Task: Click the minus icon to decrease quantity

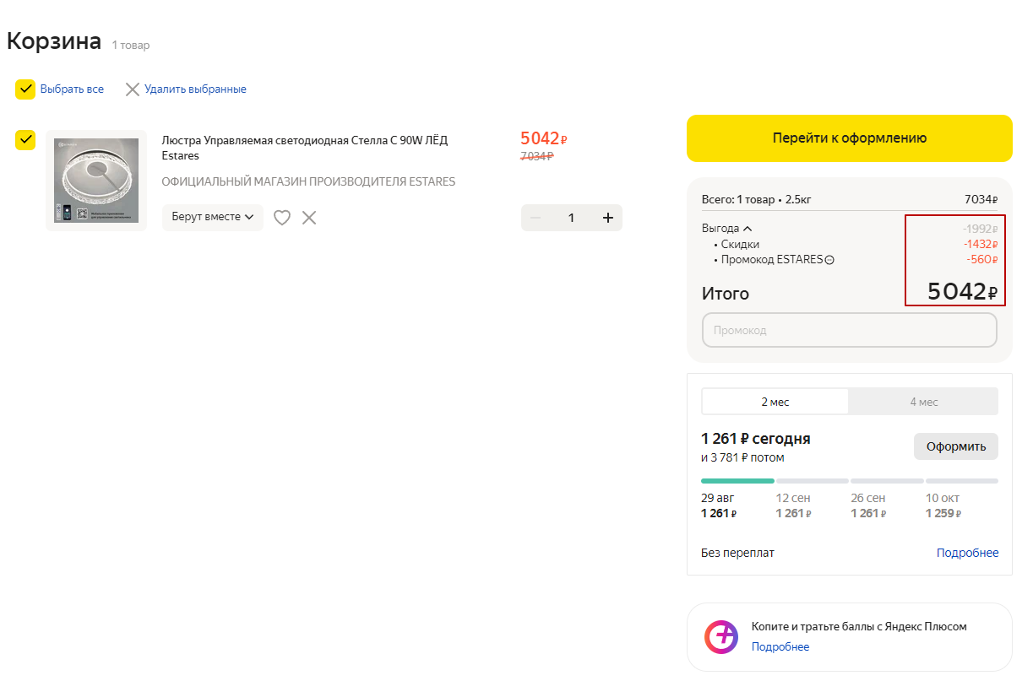Action: point(535,218)
